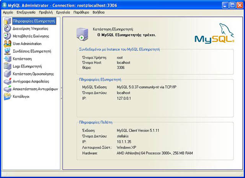Click the MySQL dolphin logo
This screenshot has width=245, height=178.
point(214,33)
